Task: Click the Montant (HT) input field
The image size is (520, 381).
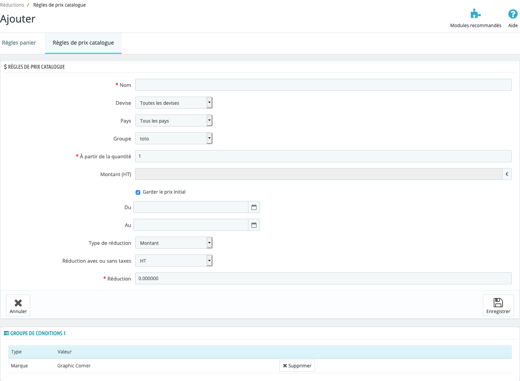Action: (319, 174)
